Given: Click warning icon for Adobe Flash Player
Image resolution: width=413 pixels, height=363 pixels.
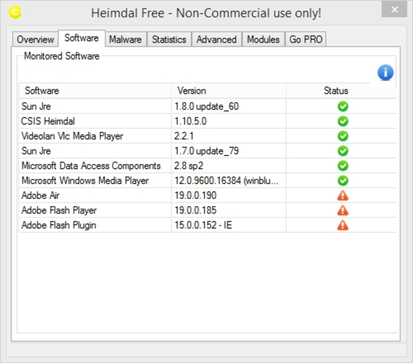Looking at the screenshot, I should coord(343,211).
